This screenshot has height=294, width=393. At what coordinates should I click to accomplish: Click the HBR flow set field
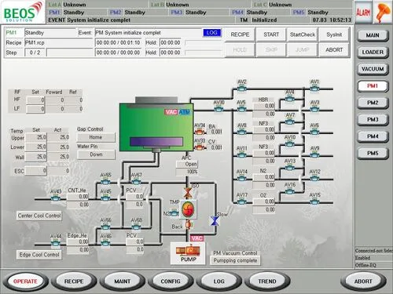[x=264, y=106]
